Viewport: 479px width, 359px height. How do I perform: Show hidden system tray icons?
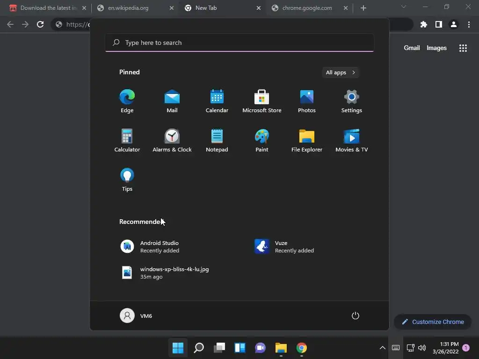click(x=382, y=347)
